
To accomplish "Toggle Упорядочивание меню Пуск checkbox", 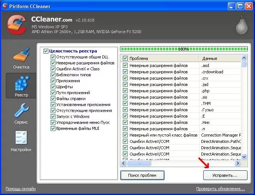I will point(53,122).
